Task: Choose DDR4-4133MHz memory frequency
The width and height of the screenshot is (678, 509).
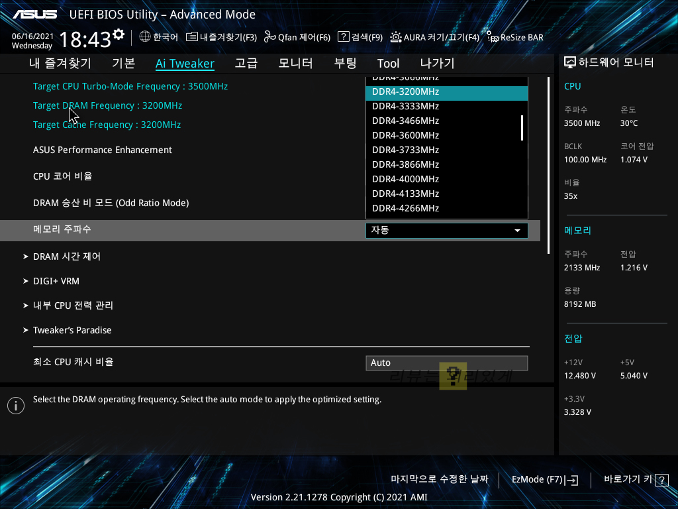Action: [447, 194]
